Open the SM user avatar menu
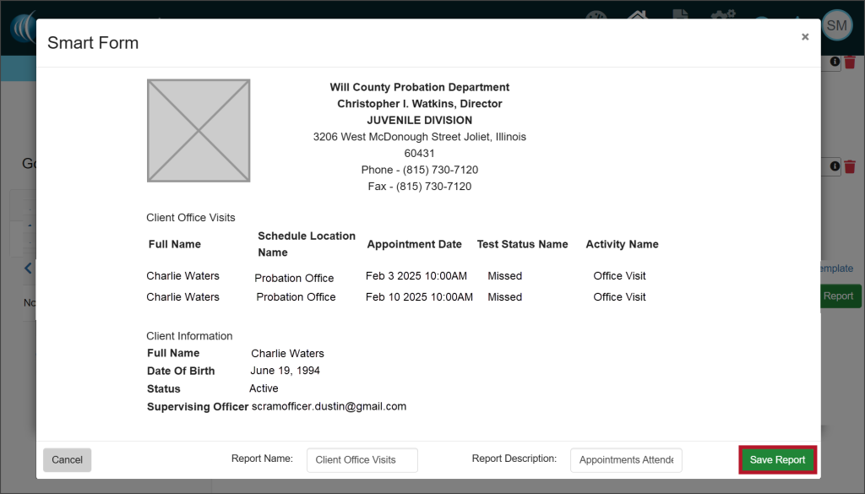865x494 pixels. click(x=836, y=25)
